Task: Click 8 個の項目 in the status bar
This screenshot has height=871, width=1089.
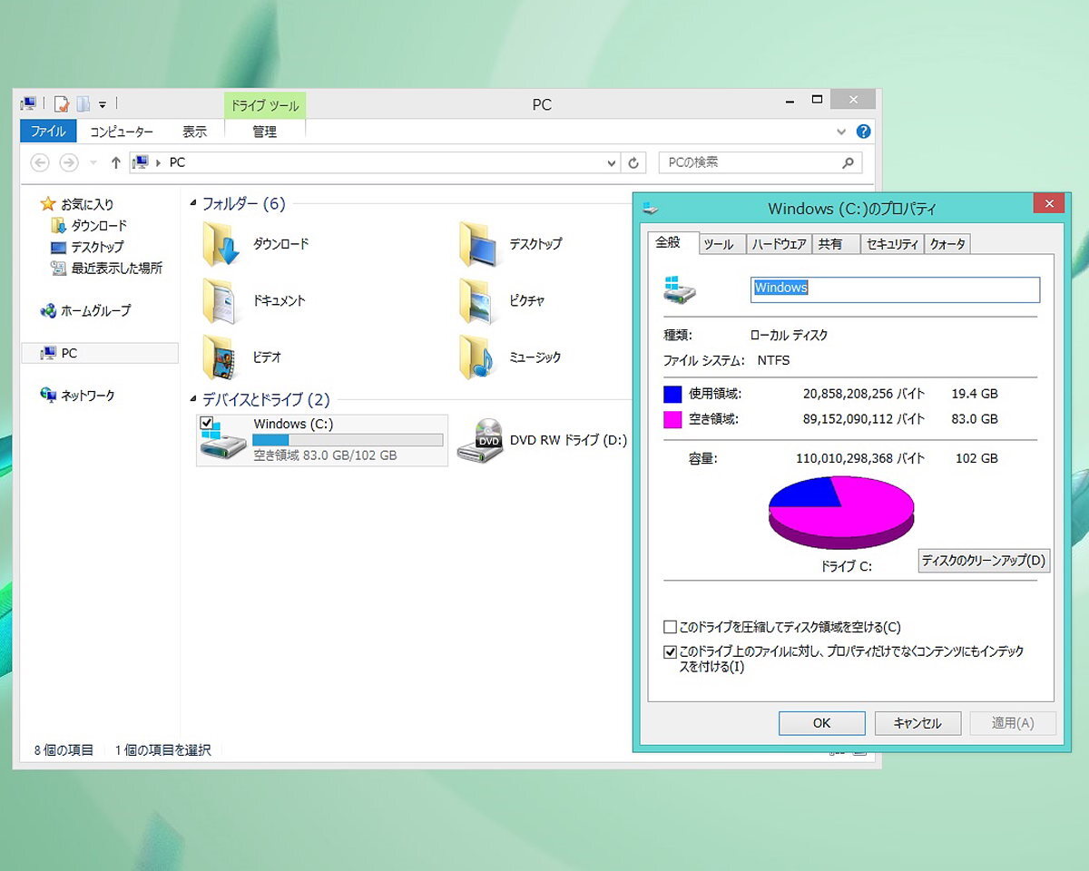Action: click(x=64, y=750)
